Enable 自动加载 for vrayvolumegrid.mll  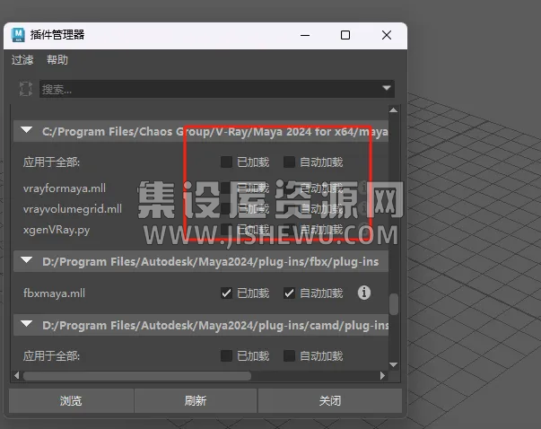(289, 209)
